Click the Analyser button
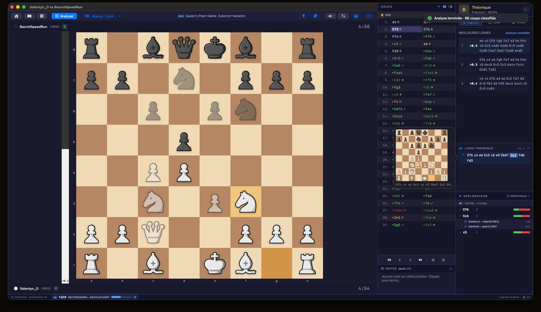541x312 pixels. [64, 16]
